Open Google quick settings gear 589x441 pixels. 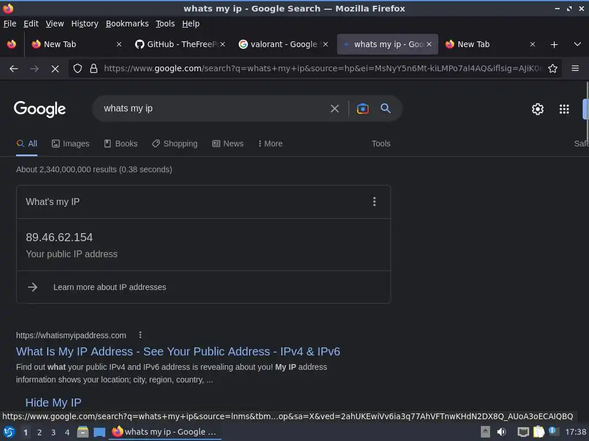[538, 109]
